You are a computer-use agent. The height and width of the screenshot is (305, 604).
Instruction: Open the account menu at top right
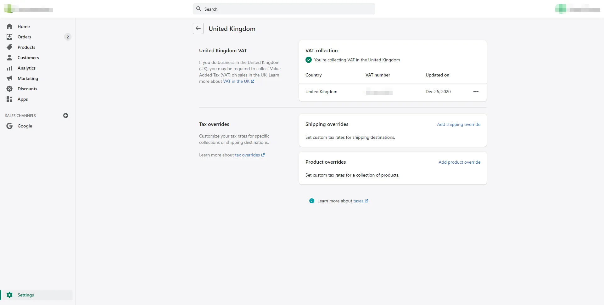click(x=577, y=9)
